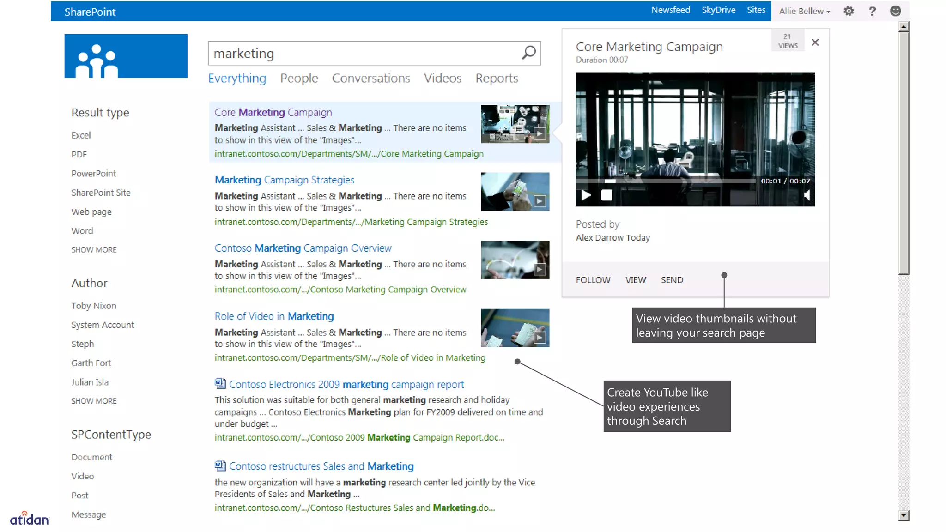The height and width of the screenshot is (532, 946).
Task: Click the FOLLOW button in preview
Action: tap(593, 280)
